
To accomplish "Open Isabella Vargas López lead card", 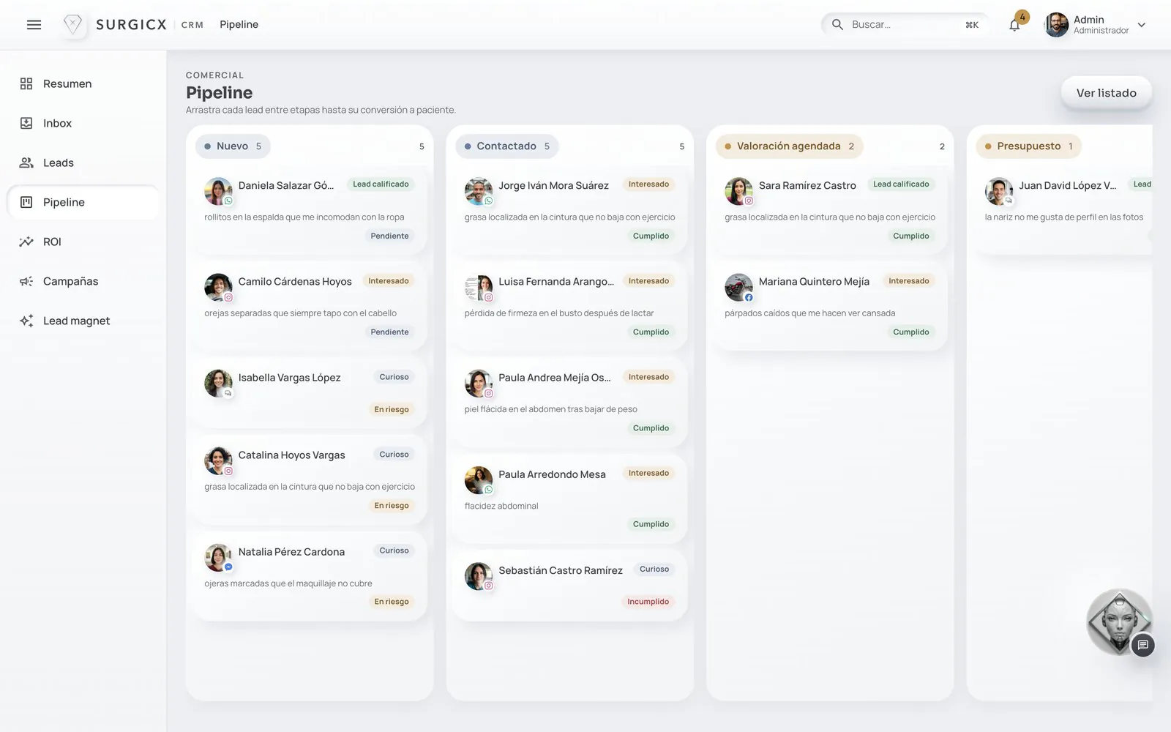I will click(310, 392).
